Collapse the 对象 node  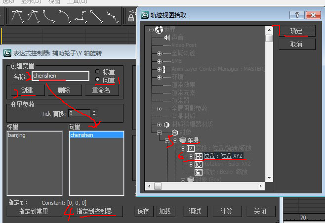[159, 133]
